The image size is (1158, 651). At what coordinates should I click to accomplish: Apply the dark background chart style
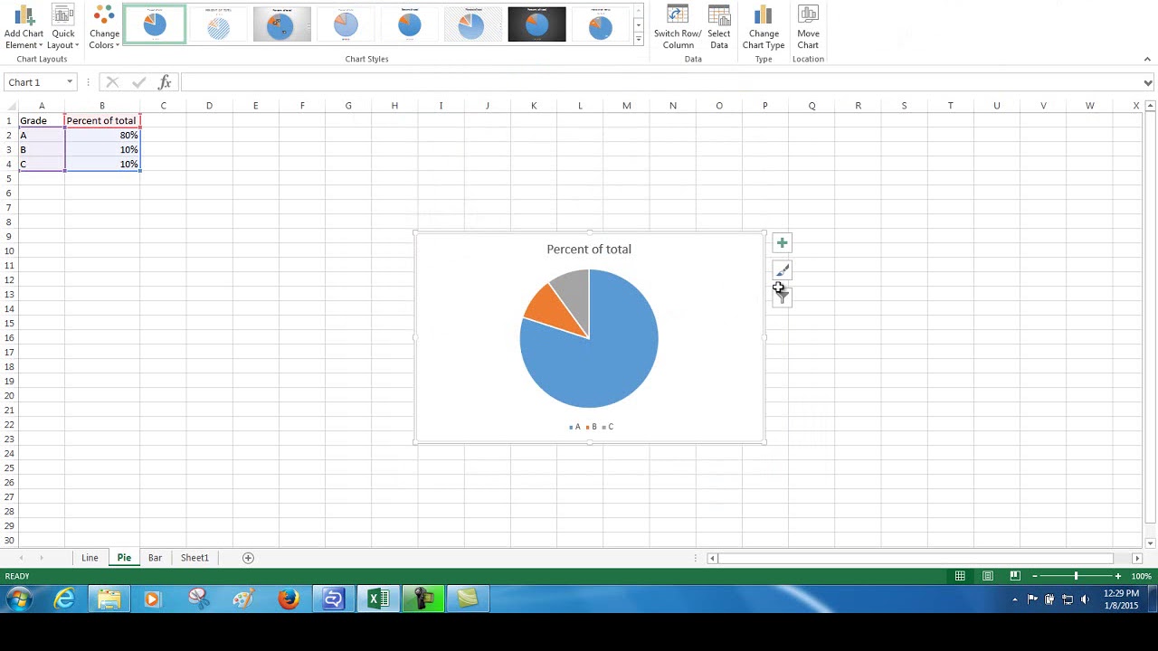pyautogui.click(x=536, y=24)
